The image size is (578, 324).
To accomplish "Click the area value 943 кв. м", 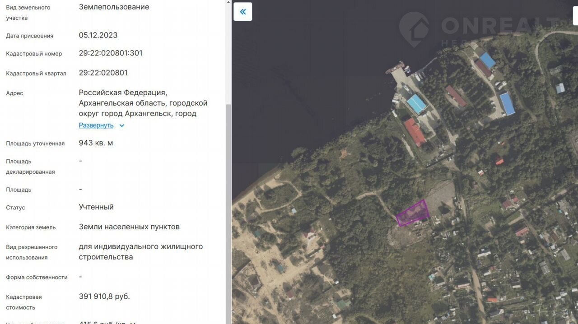I will click(96, 143).
